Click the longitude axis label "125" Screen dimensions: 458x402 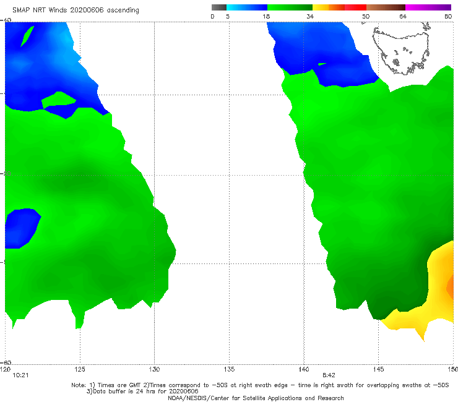tap(80, 369)
